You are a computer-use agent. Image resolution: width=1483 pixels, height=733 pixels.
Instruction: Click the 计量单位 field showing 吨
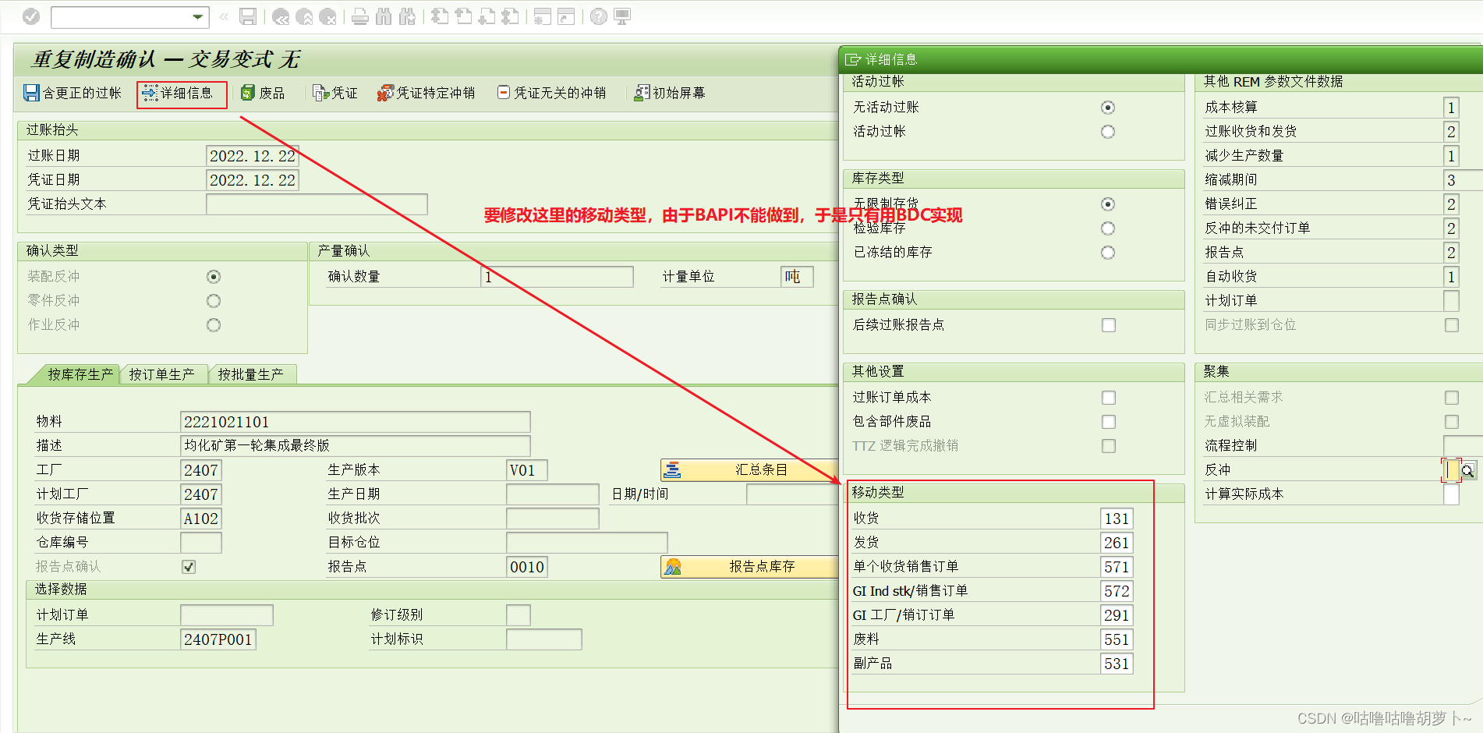coord(797,277)
